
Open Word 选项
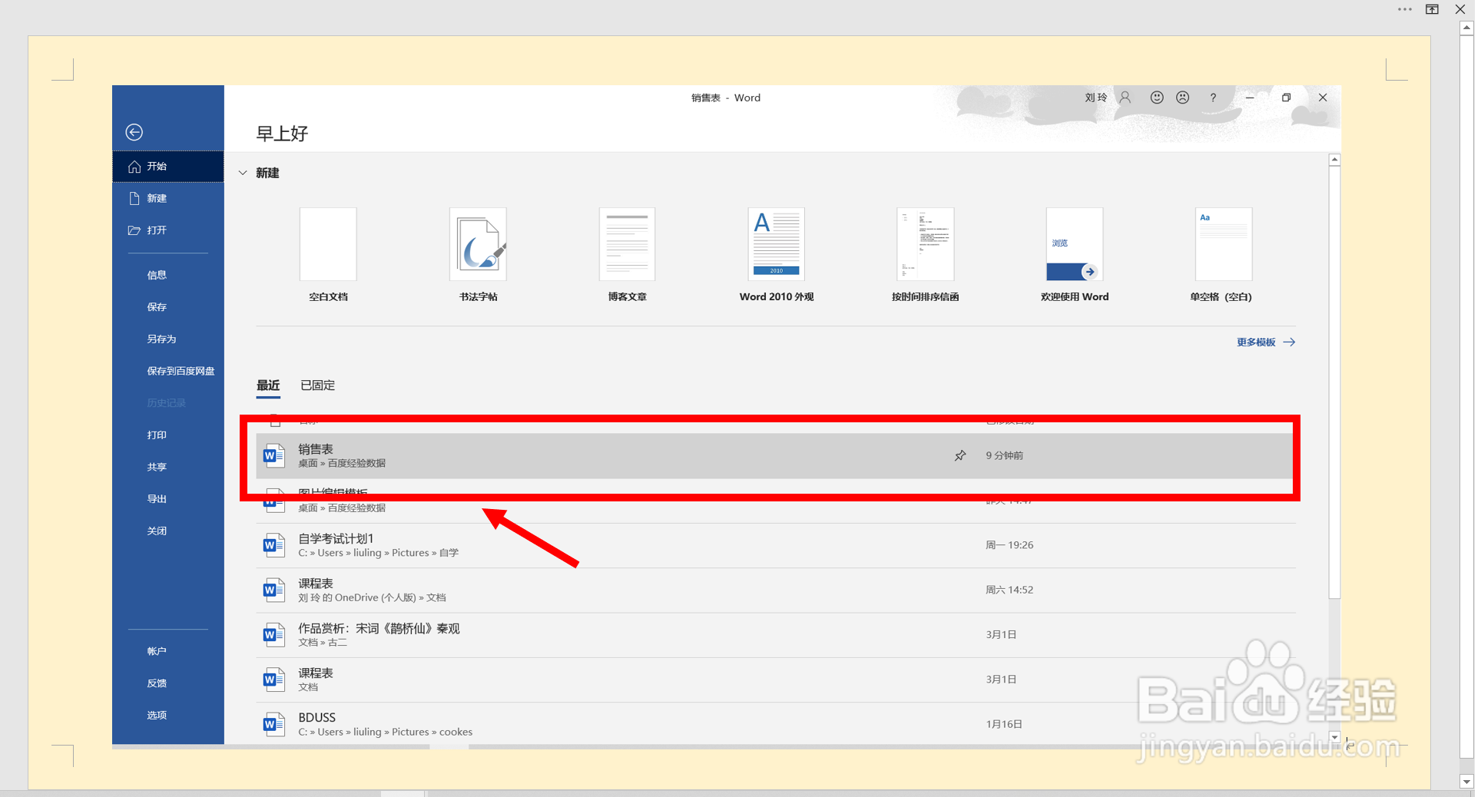168,715
